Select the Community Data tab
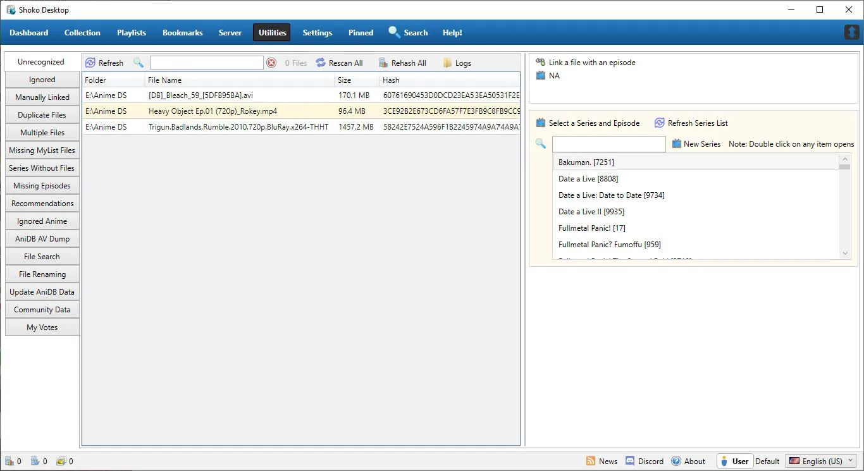The height and width of the screenshot is (471, 864). [42, 310]
